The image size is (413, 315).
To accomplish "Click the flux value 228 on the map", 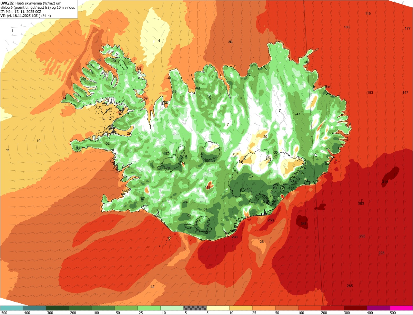I will click(381, 253).
